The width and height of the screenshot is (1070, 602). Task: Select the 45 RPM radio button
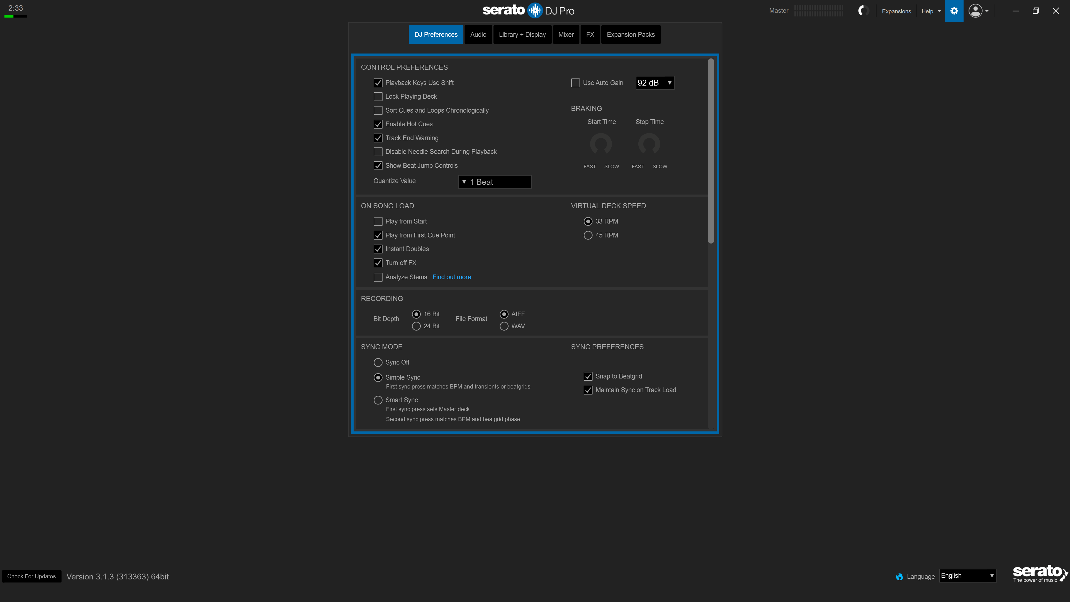(588, 235)
